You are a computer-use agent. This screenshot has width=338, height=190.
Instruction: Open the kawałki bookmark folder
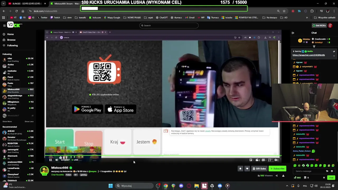pos(80,18)
